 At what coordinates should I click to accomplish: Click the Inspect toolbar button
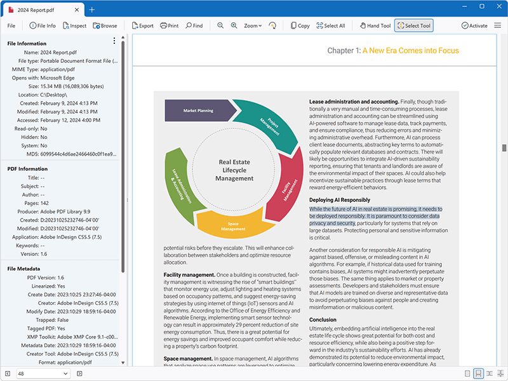[74, 26]
